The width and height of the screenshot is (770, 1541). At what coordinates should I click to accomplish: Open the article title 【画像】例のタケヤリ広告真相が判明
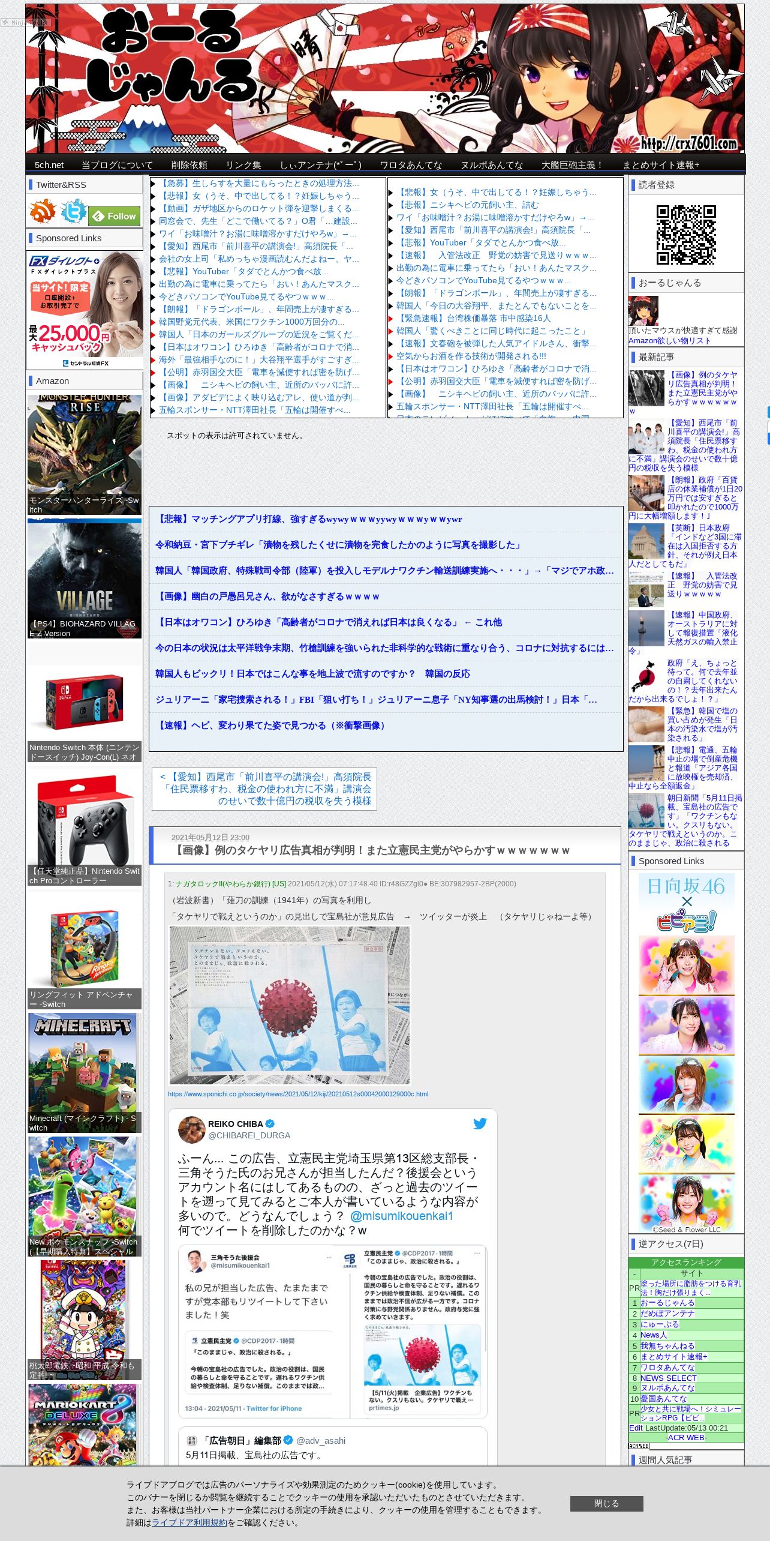point(370,850)
